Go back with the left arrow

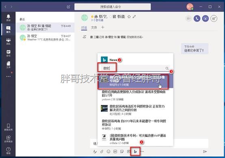pos(5,7)
